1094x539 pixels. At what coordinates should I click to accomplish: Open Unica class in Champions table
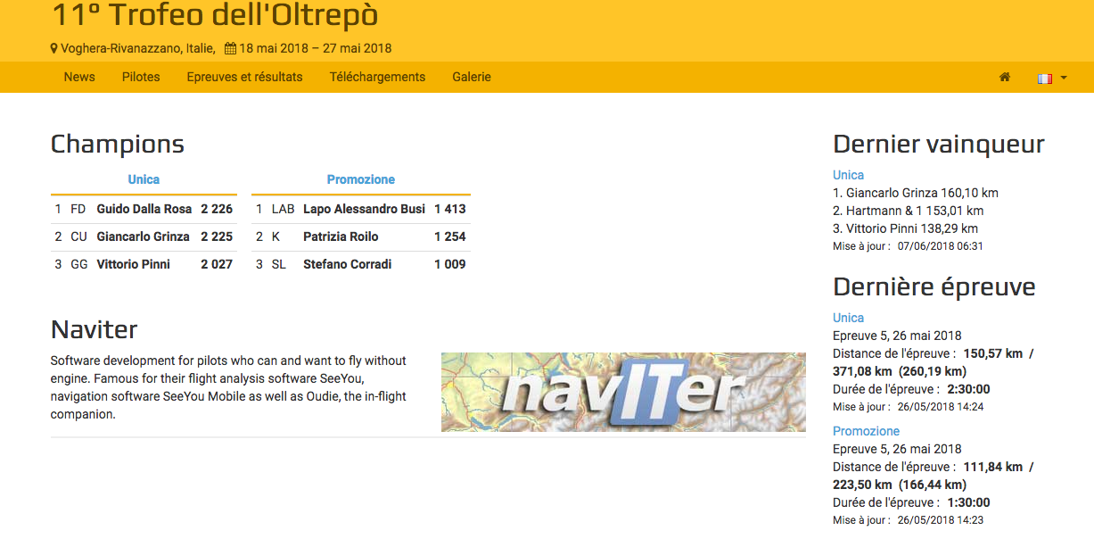[144, 179]
